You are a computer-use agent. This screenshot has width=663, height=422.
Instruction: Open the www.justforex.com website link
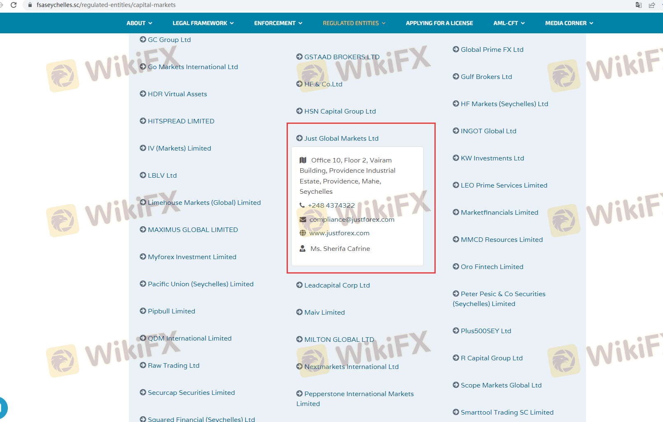point(339,233)
